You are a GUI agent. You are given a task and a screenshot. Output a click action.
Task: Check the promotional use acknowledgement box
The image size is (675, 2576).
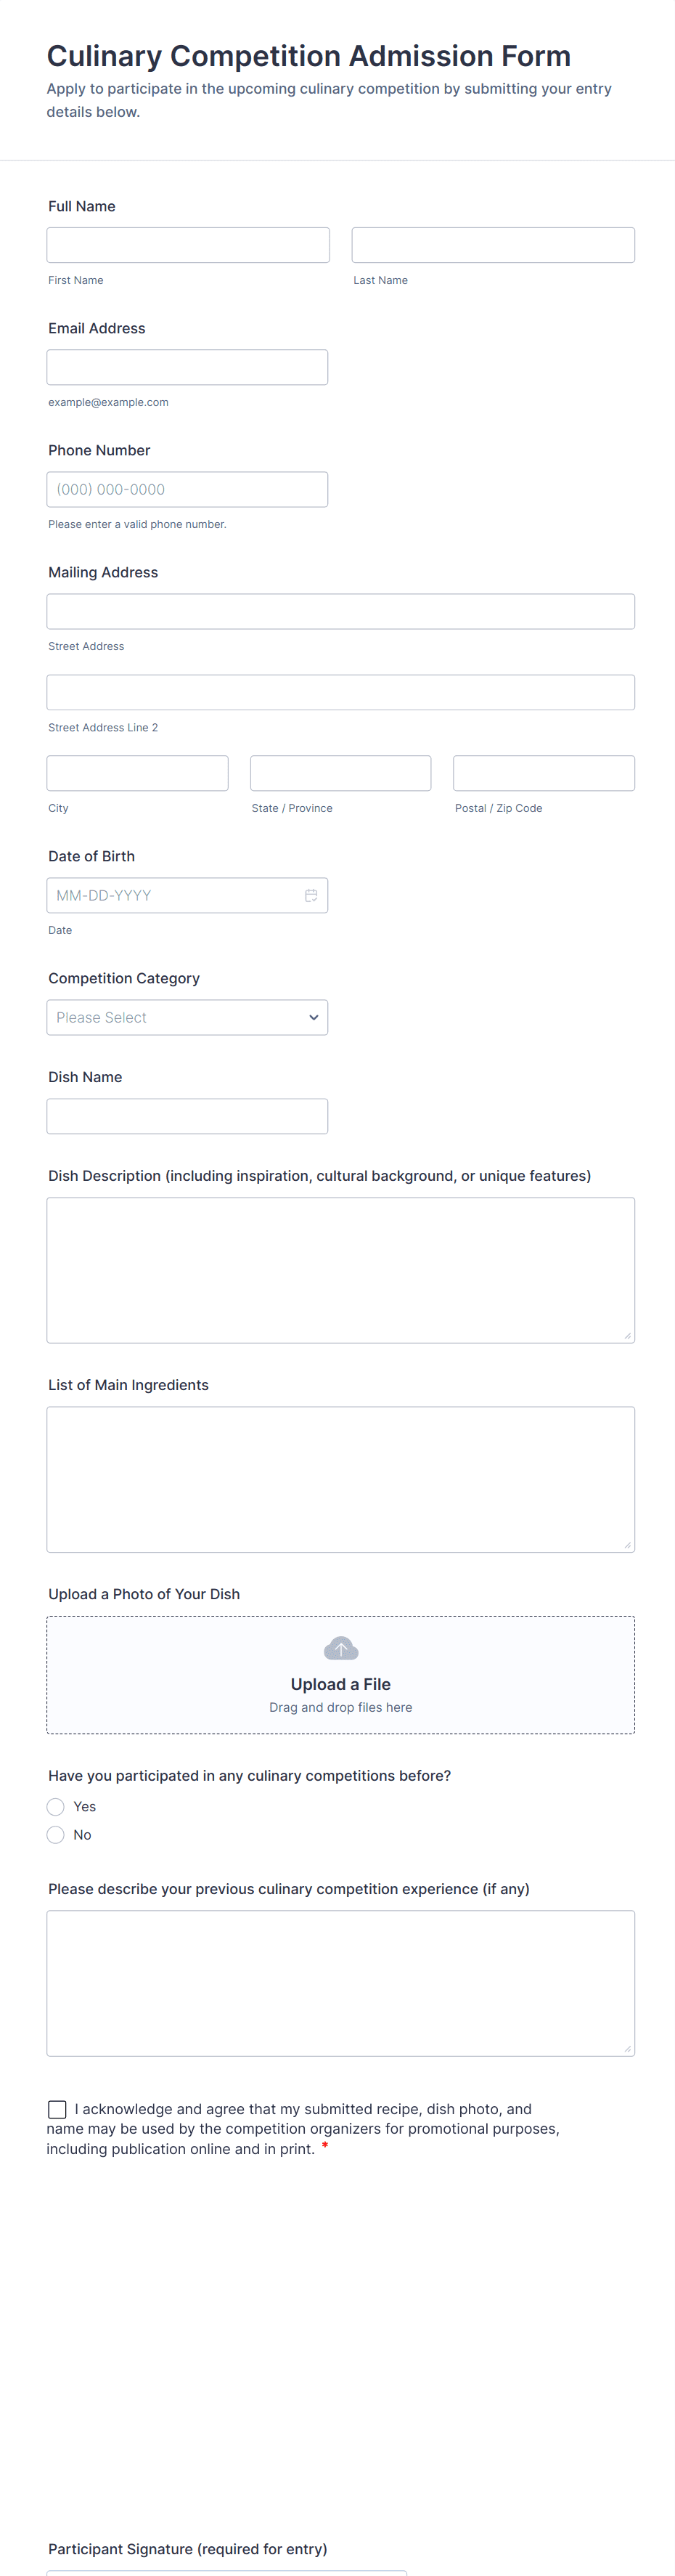[x=57, y=2109]
